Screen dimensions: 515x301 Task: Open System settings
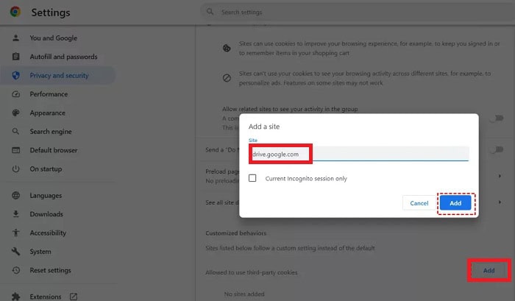(40, 252)
